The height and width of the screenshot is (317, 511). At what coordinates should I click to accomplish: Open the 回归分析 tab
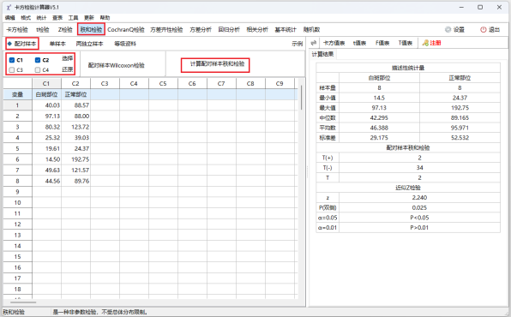point(229,30)
